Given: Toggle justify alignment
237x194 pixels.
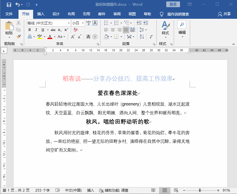Looking at the screenshot, I should pos(126,30).
